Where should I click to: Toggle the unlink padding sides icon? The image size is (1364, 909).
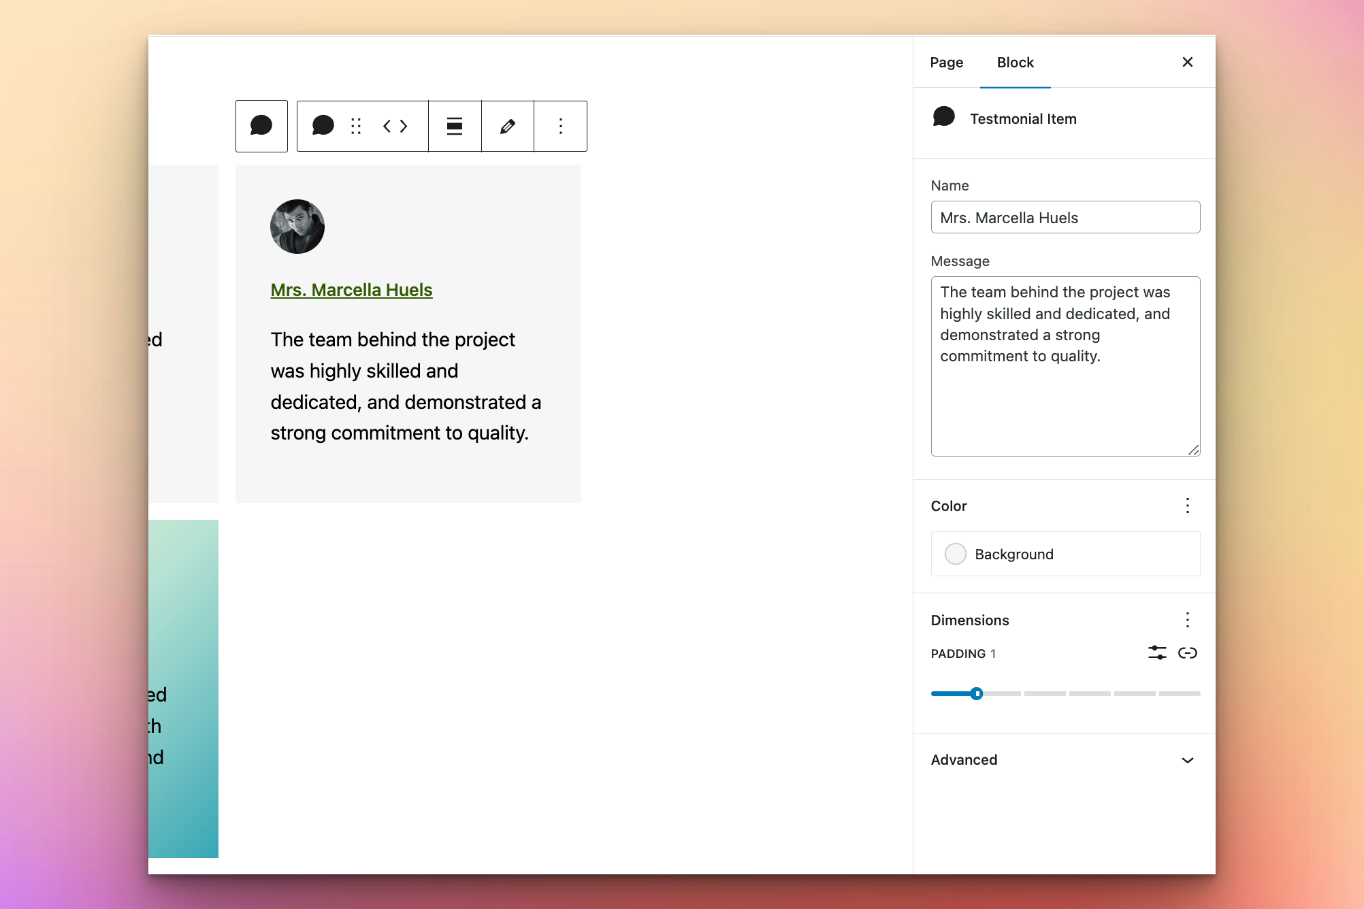pos(1188,653)
